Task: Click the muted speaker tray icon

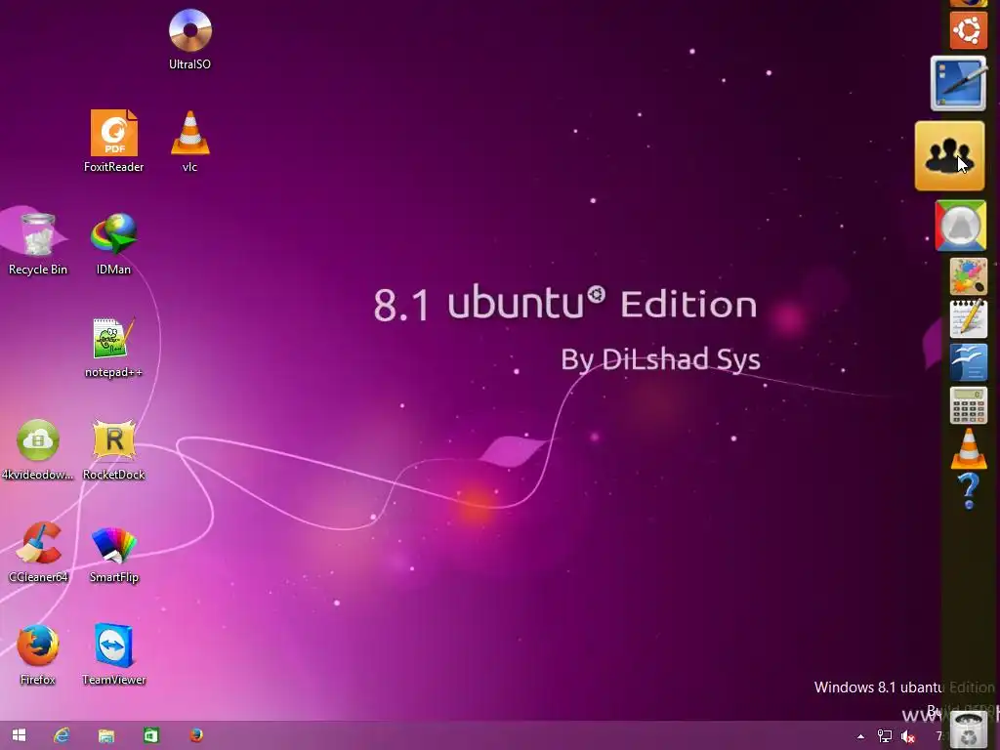Action: tap(907, 736)
